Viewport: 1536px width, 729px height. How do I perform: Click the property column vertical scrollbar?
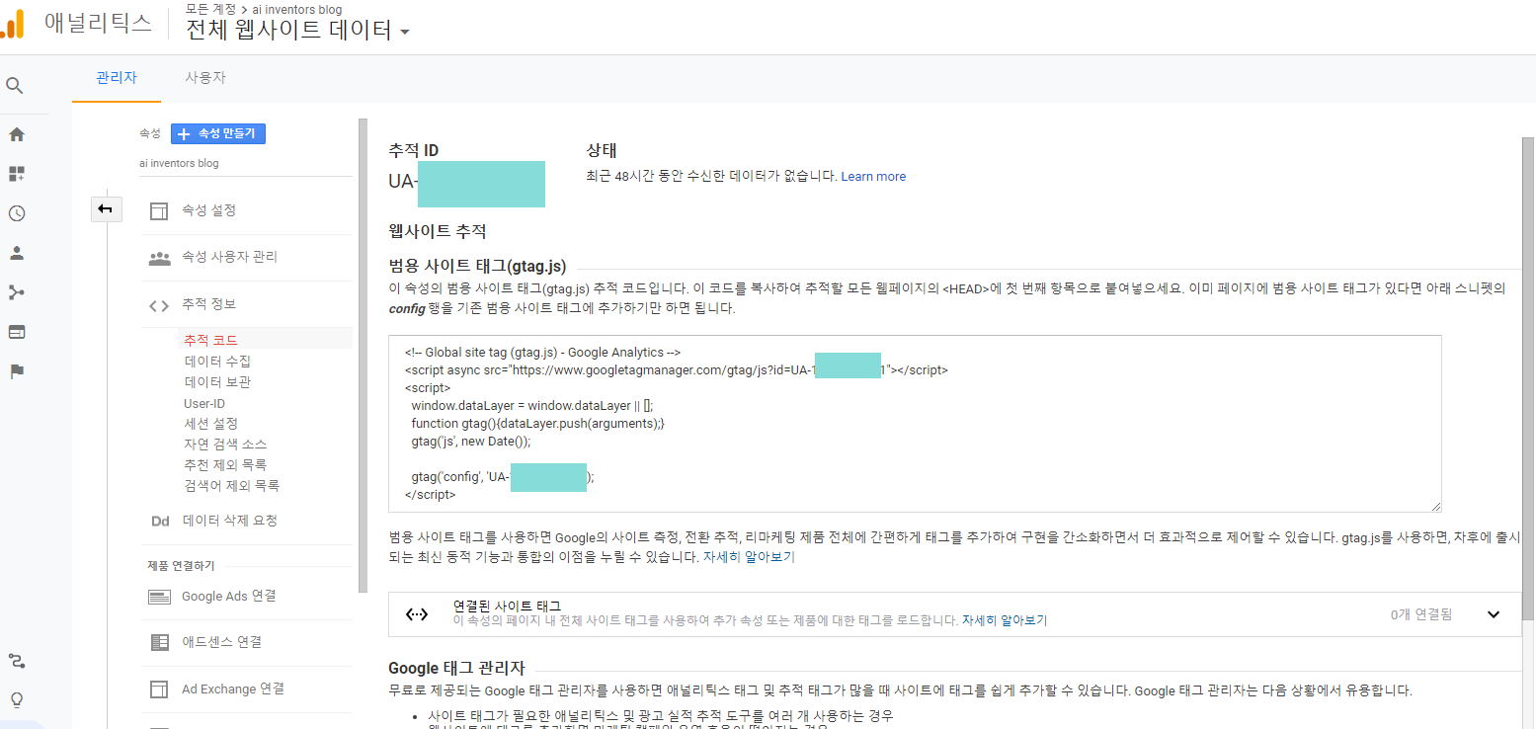[363, 356]
